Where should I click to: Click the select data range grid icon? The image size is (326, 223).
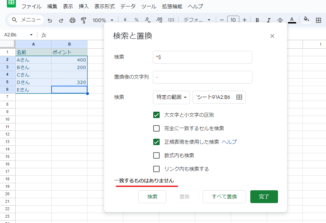pos(239,97)
